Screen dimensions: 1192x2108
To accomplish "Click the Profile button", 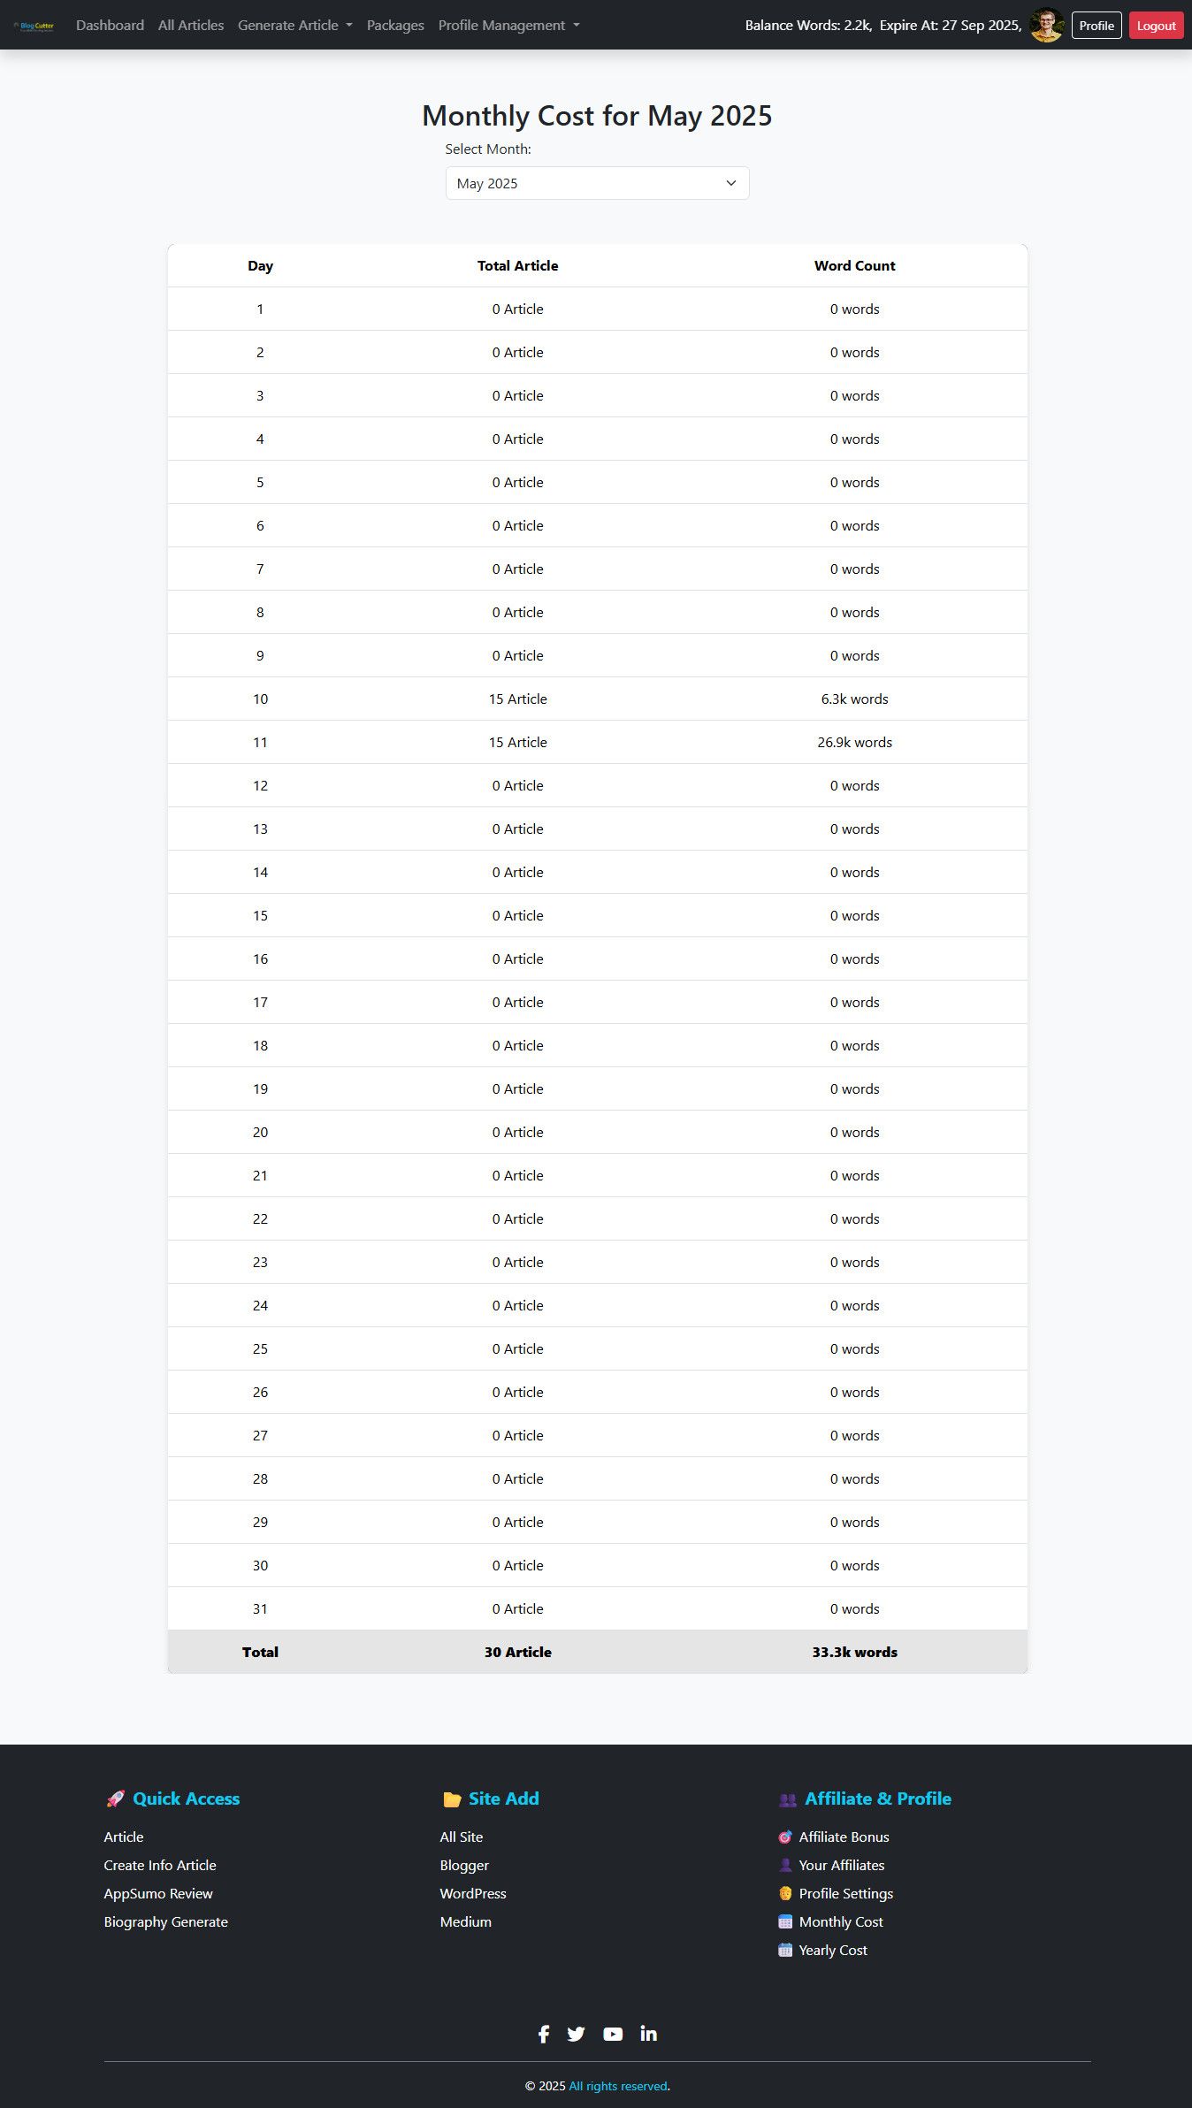I will [x=1096, y=26].
